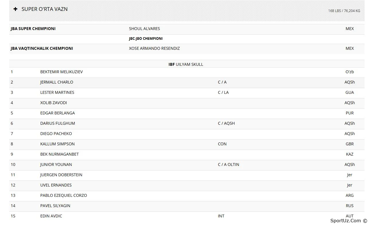The image size is (370, 226).
Task: Expand the SUPER O'RTA VAZN plus icon
Action: point(15,9)
